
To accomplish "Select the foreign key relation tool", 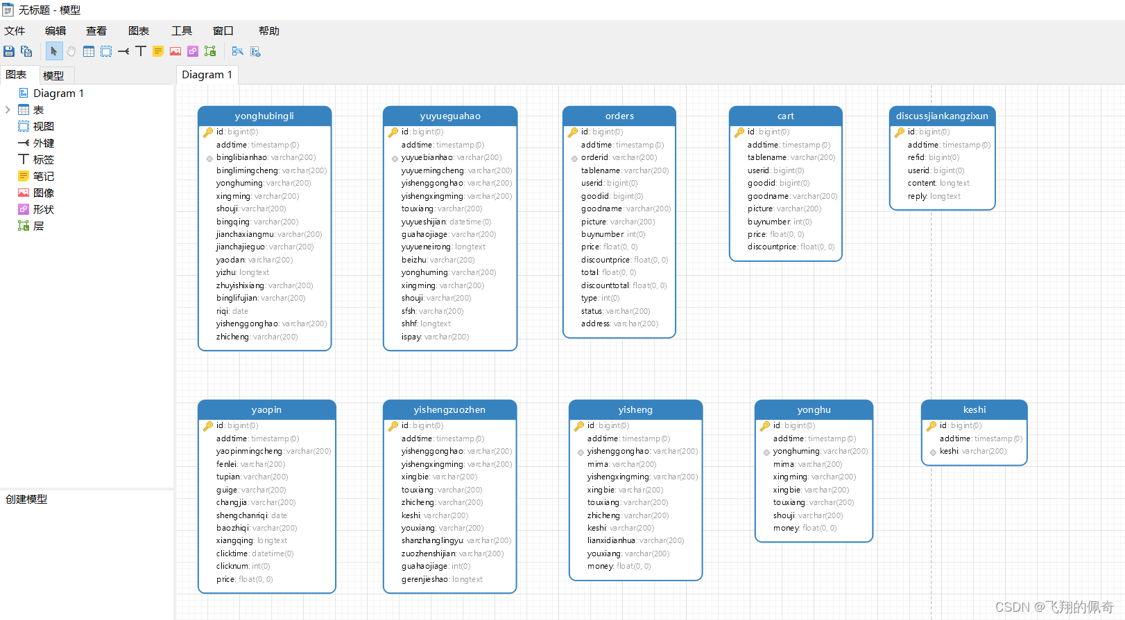I will pos(123,51).
